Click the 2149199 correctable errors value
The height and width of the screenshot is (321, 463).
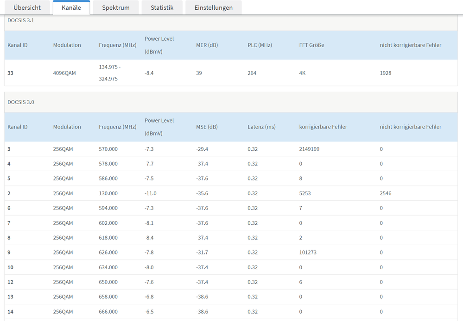pos(309,149)
